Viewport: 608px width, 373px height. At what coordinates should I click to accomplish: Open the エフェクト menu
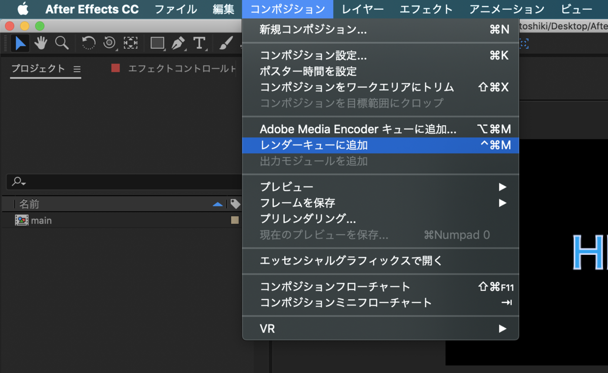426,9
